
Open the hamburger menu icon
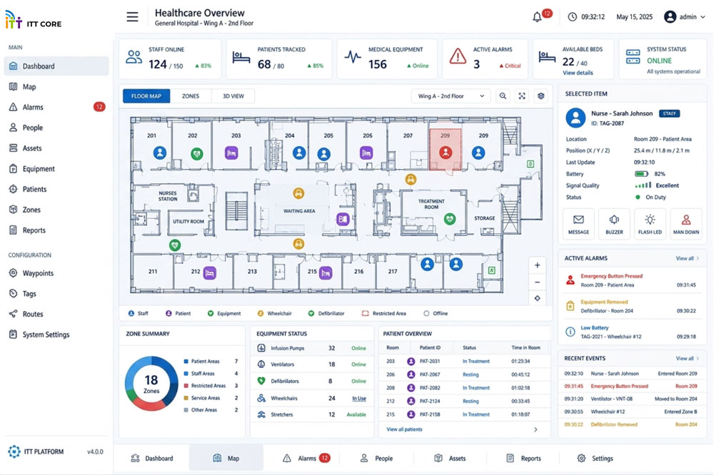pyautogui.click(x=133, y=17)
